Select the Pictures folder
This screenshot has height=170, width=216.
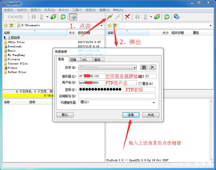point(12,59)
